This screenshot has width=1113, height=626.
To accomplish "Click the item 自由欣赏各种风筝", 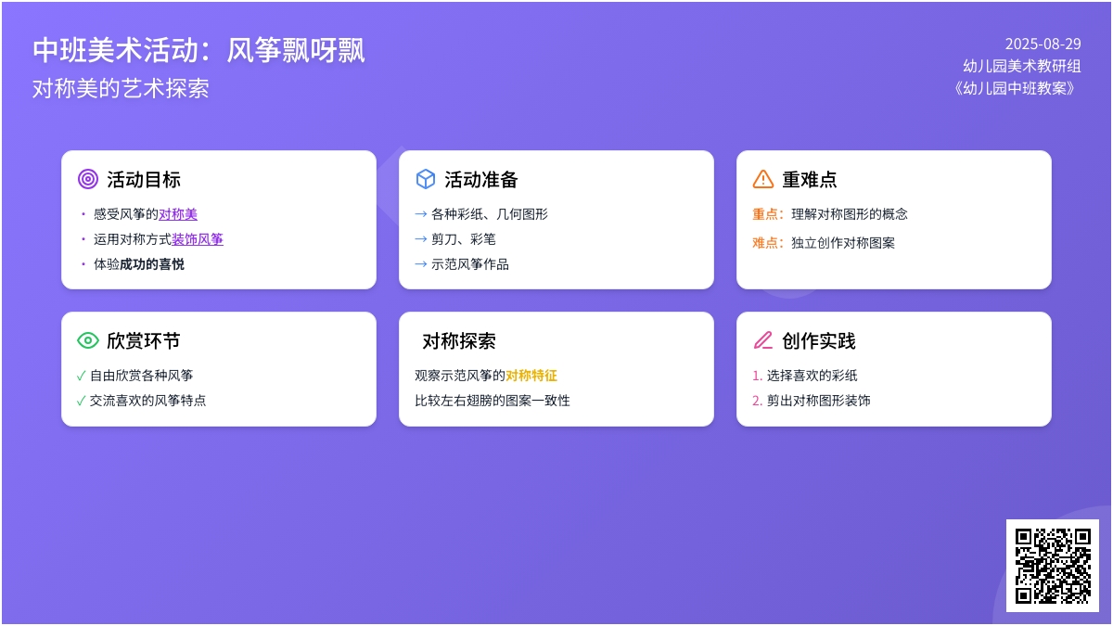I will (142, 376).
